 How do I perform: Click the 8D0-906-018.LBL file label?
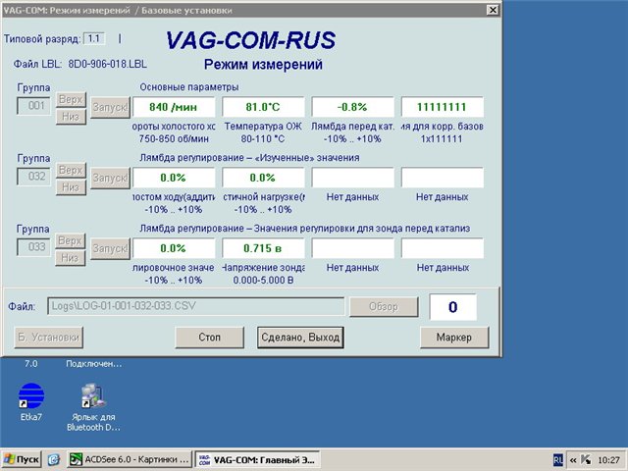coord(107,64)
